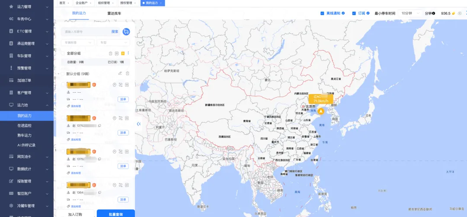Select the 我的运力 sub-tab
The height and width of the screenshot is (217, 467).
(79, 13)
